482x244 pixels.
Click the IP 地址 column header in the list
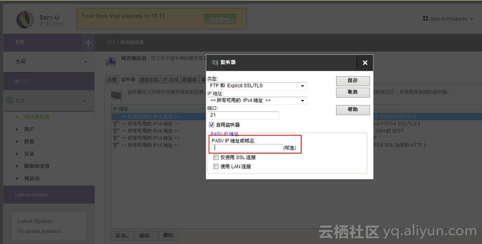120,109
